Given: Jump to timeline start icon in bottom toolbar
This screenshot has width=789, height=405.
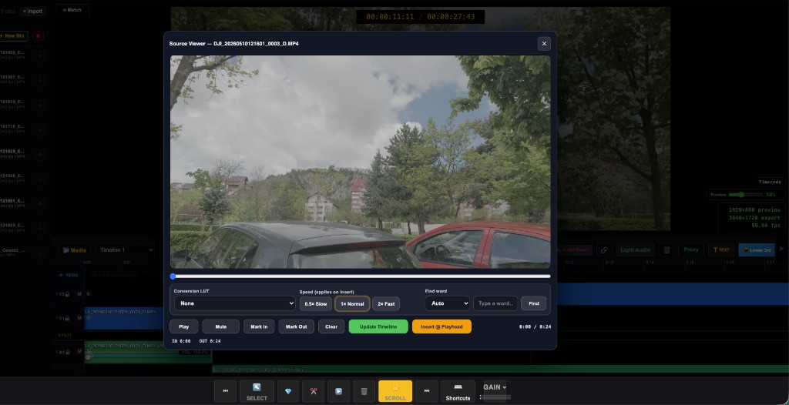Looking at the screenshot, I should click(226, 391).
